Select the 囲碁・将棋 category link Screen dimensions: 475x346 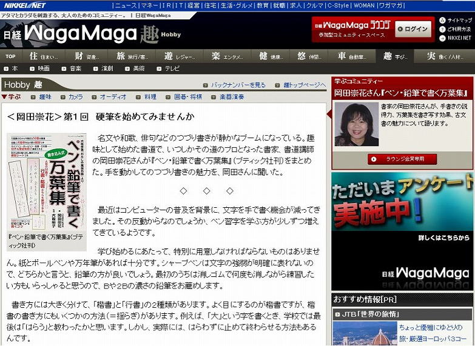[188, 97]
